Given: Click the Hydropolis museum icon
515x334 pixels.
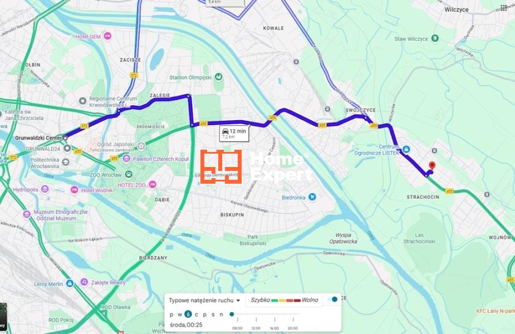Looking at the screenshot, I should pos(45,189).
